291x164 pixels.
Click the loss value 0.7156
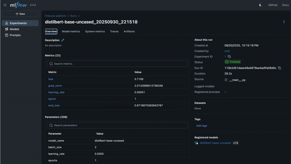point(139,79)
